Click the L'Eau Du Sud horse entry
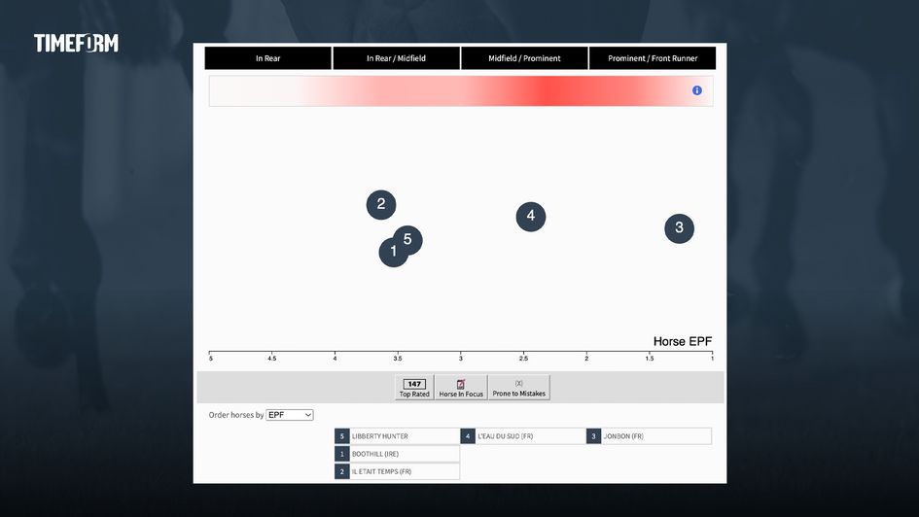Screen dimensions: 919x517 [523, 436]
